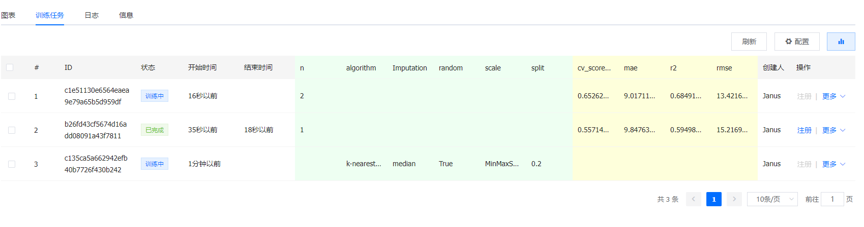Screen dimensions: 864x227
Task: Click the 配置 gear settings button
Action: pos(797,42)
